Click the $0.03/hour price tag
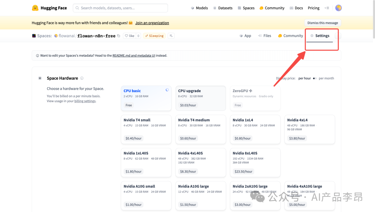The height and width of the screenshot is (212, 375). click(x=188, y=105)
